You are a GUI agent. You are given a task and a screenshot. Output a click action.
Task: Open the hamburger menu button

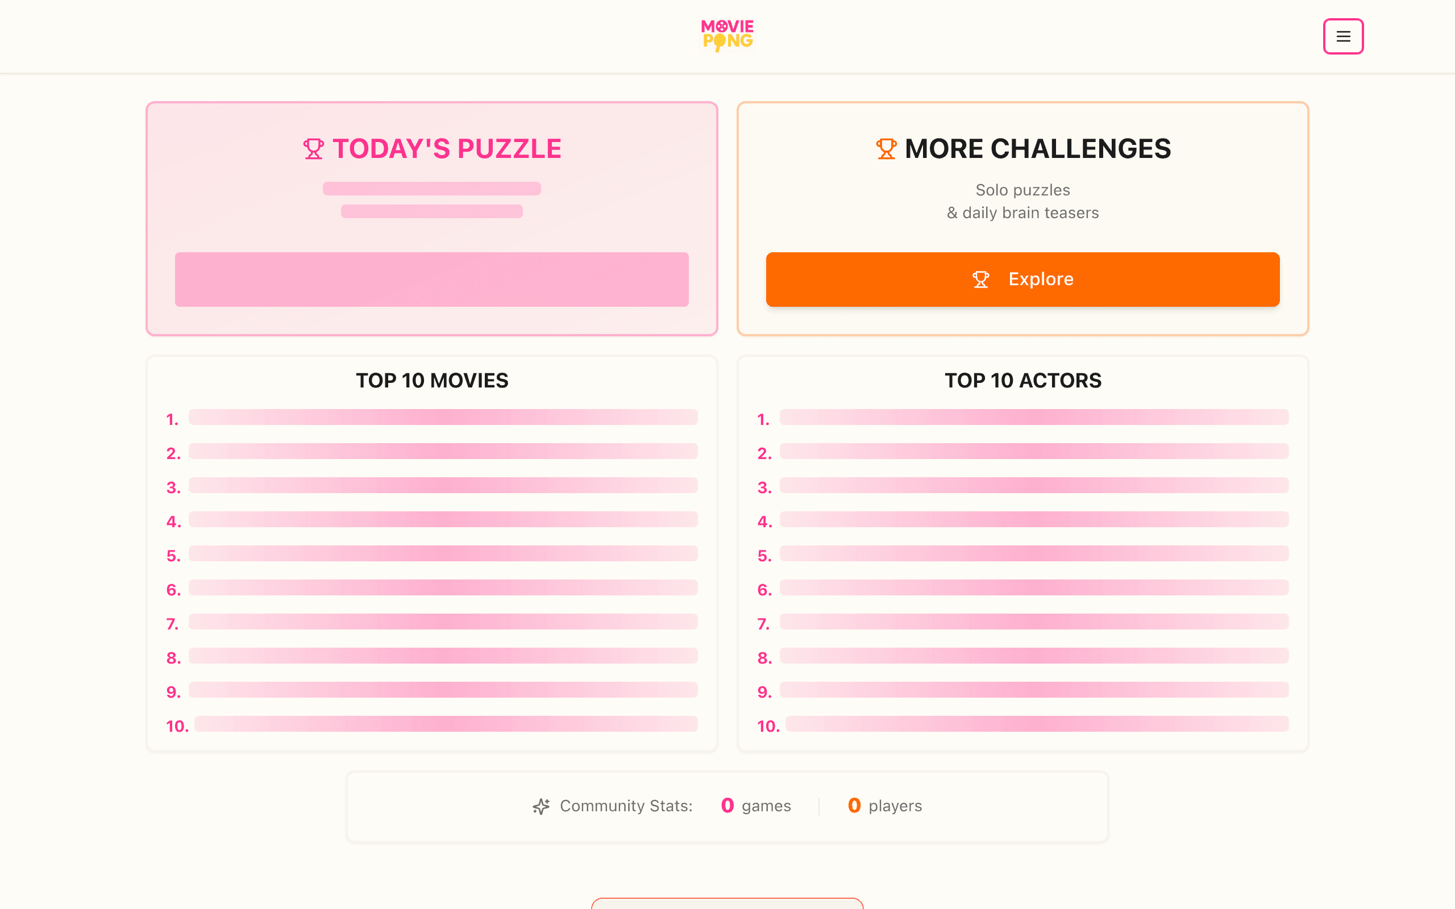tap(1342, 36)
